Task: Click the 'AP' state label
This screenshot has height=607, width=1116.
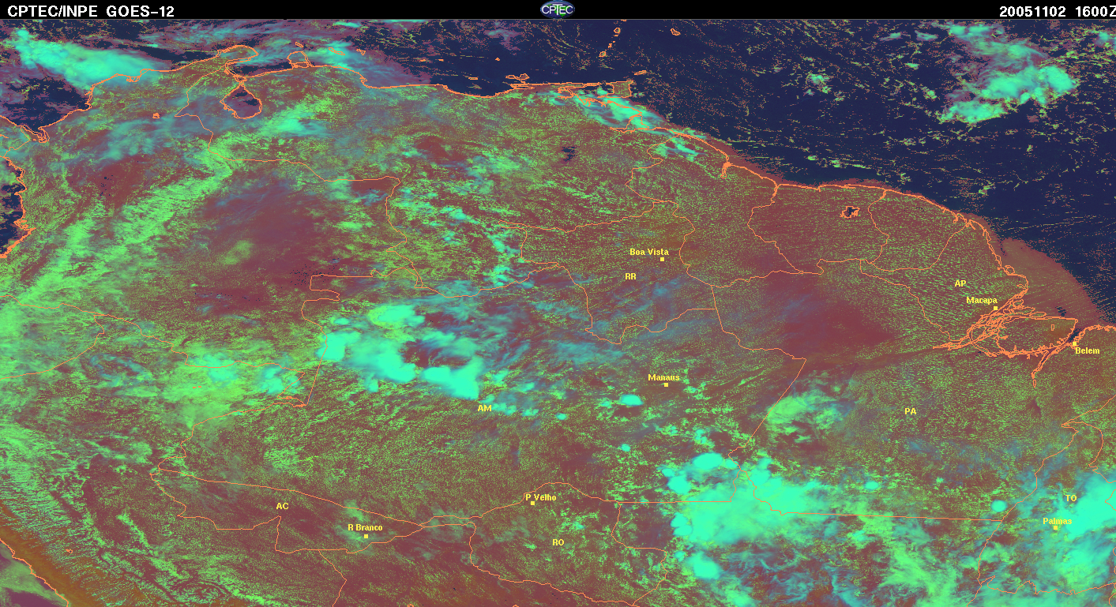Action: coord(960,283)
